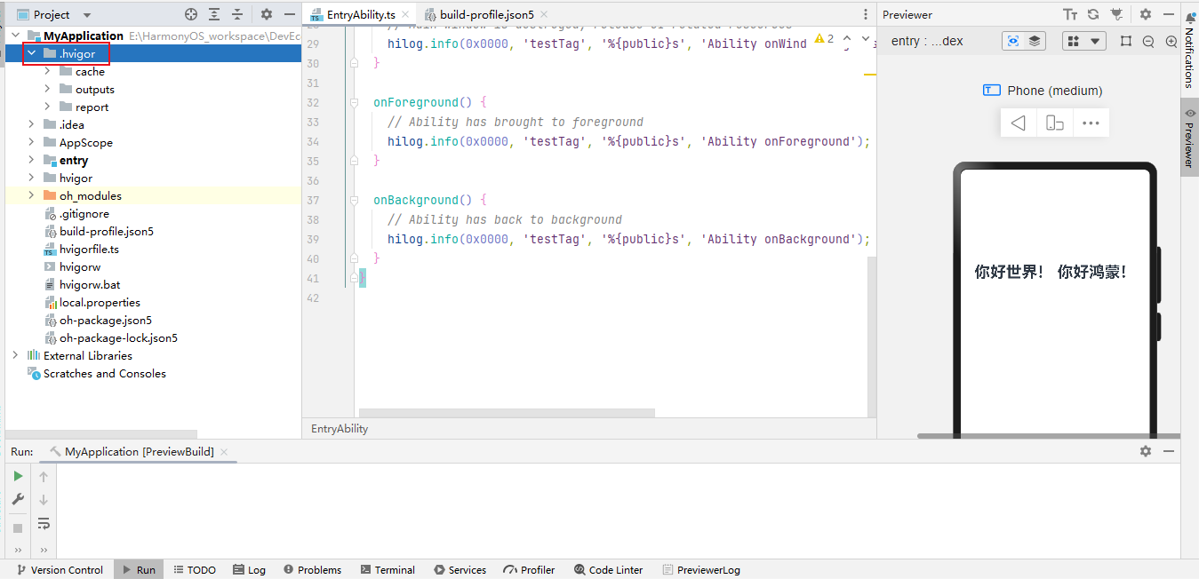This screenshot has width=1199, height=579.
Task: Expand External Libraries node
Action: click(15, 355)
